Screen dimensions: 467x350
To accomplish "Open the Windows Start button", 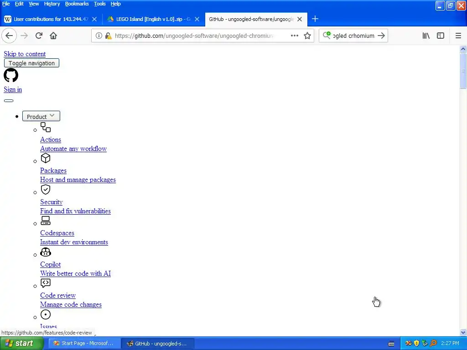I will [x=21, y=344].
